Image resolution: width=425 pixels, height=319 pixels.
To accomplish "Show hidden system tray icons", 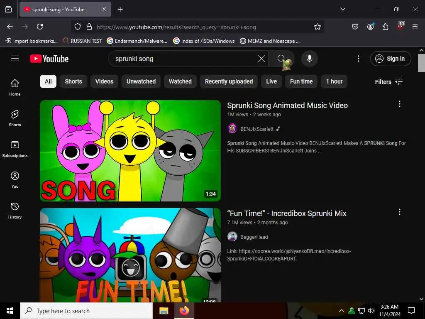I will [342, 311].
